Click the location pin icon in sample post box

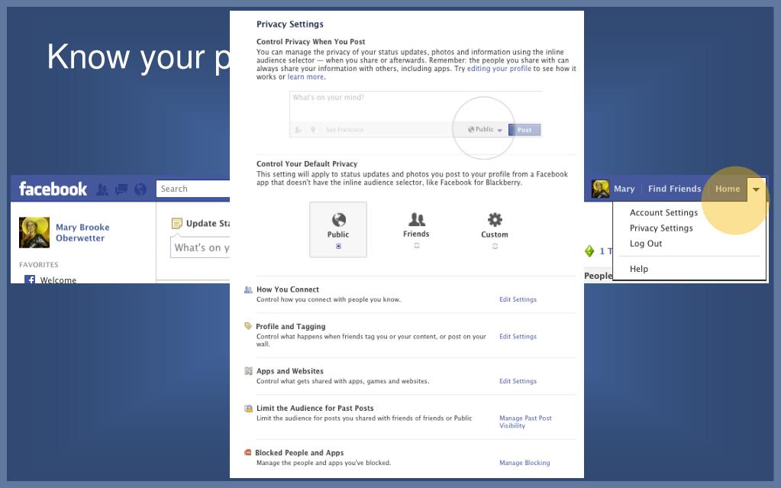[313, 130]
